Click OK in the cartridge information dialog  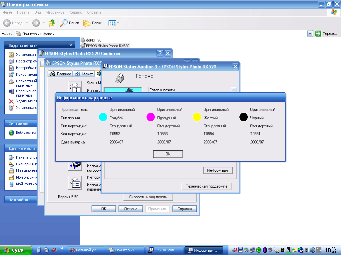[x=168, y=154]
